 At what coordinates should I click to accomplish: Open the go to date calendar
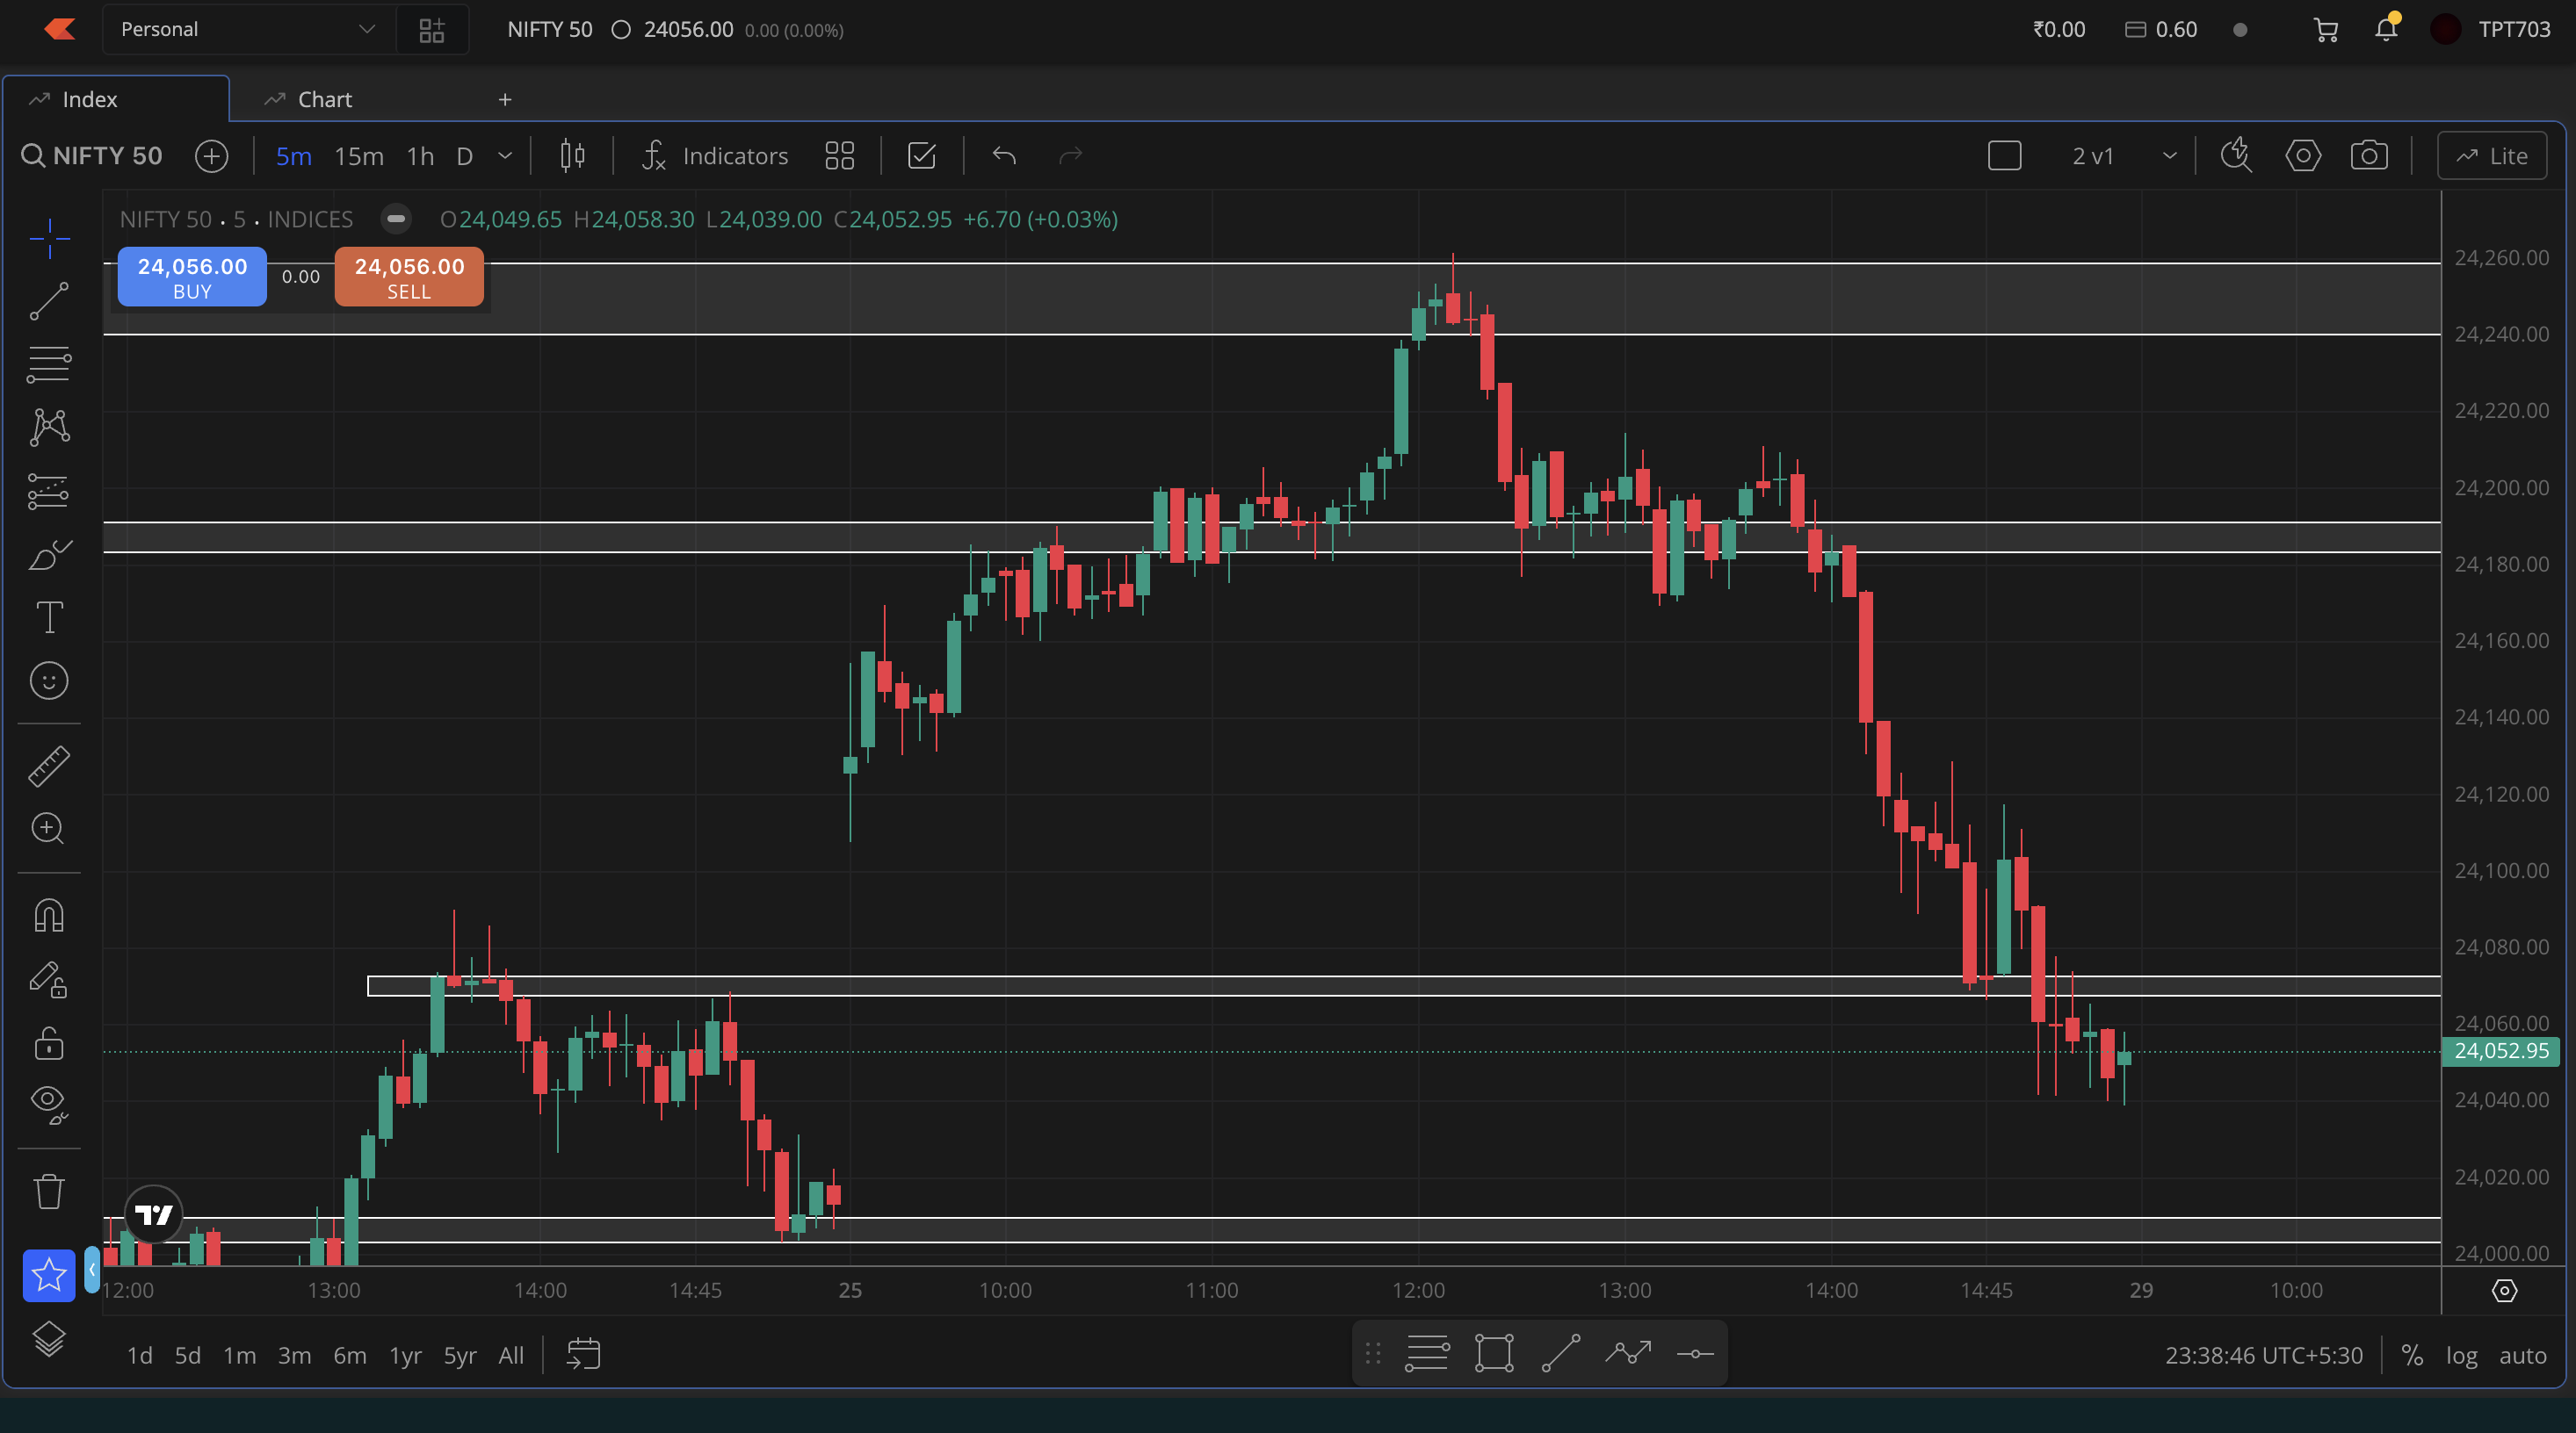[x=583, y=1355]
